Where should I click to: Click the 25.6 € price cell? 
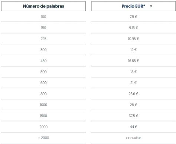tap(133, 94)
